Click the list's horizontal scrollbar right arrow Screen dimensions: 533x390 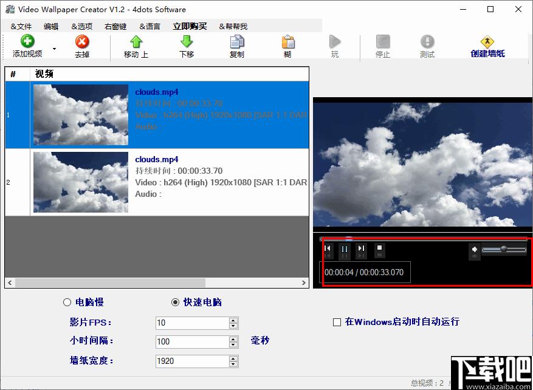[x=304, y=282]
